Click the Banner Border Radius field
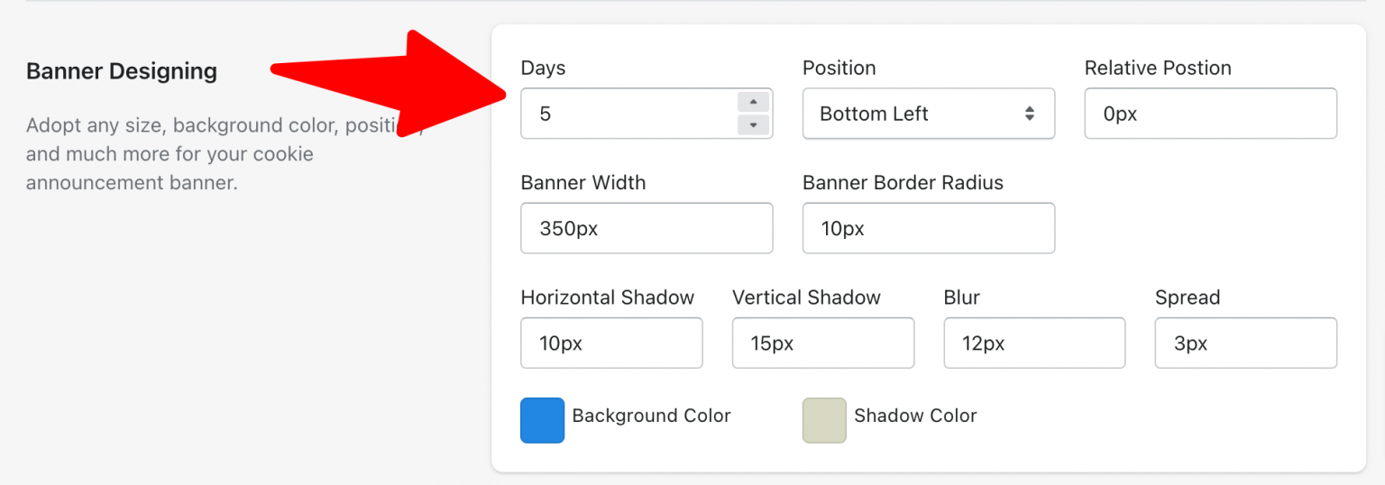 pyautogui.click(x=928, y=228)
